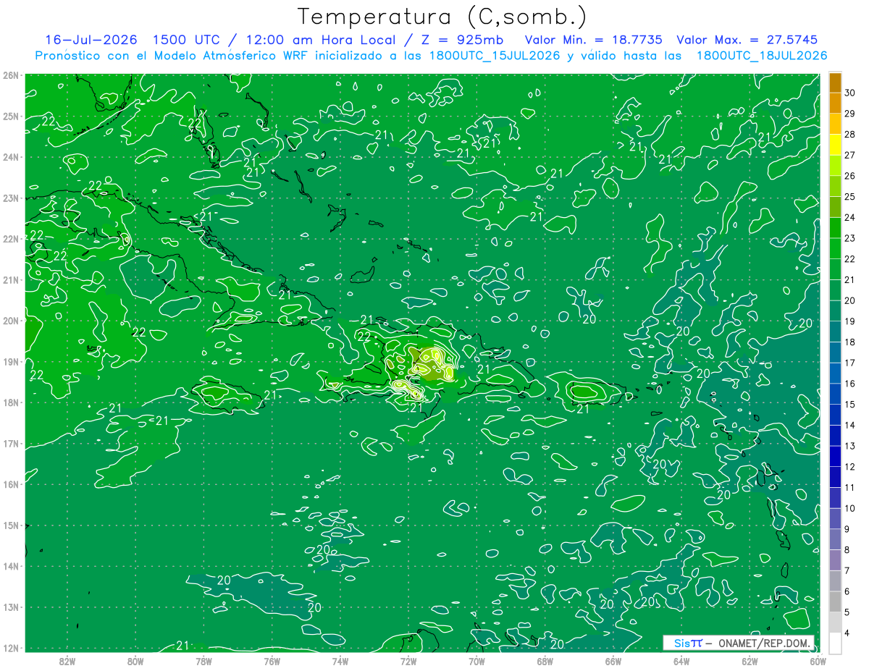This screenshot has width=869, height=671.
Task: Click latitude axis label "14N"
Action: click(10, 566)
